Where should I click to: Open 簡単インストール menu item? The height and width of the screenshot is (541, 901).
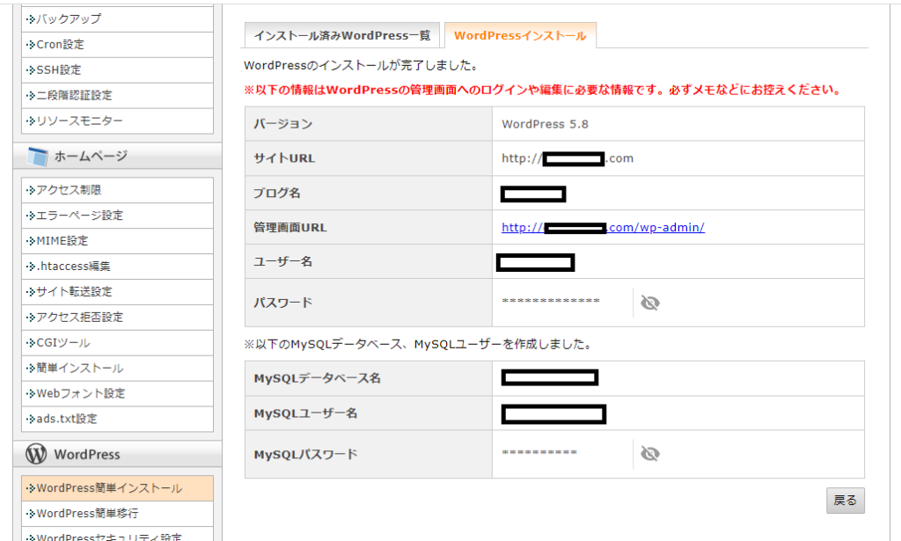117,368
